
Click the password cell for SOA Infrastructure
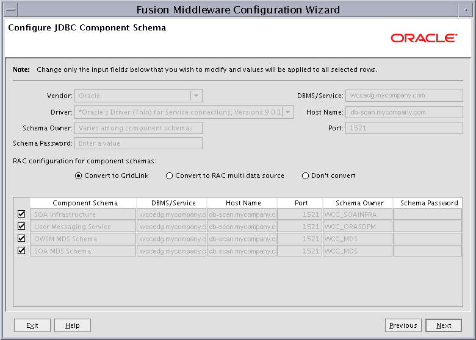click(427, 214)
